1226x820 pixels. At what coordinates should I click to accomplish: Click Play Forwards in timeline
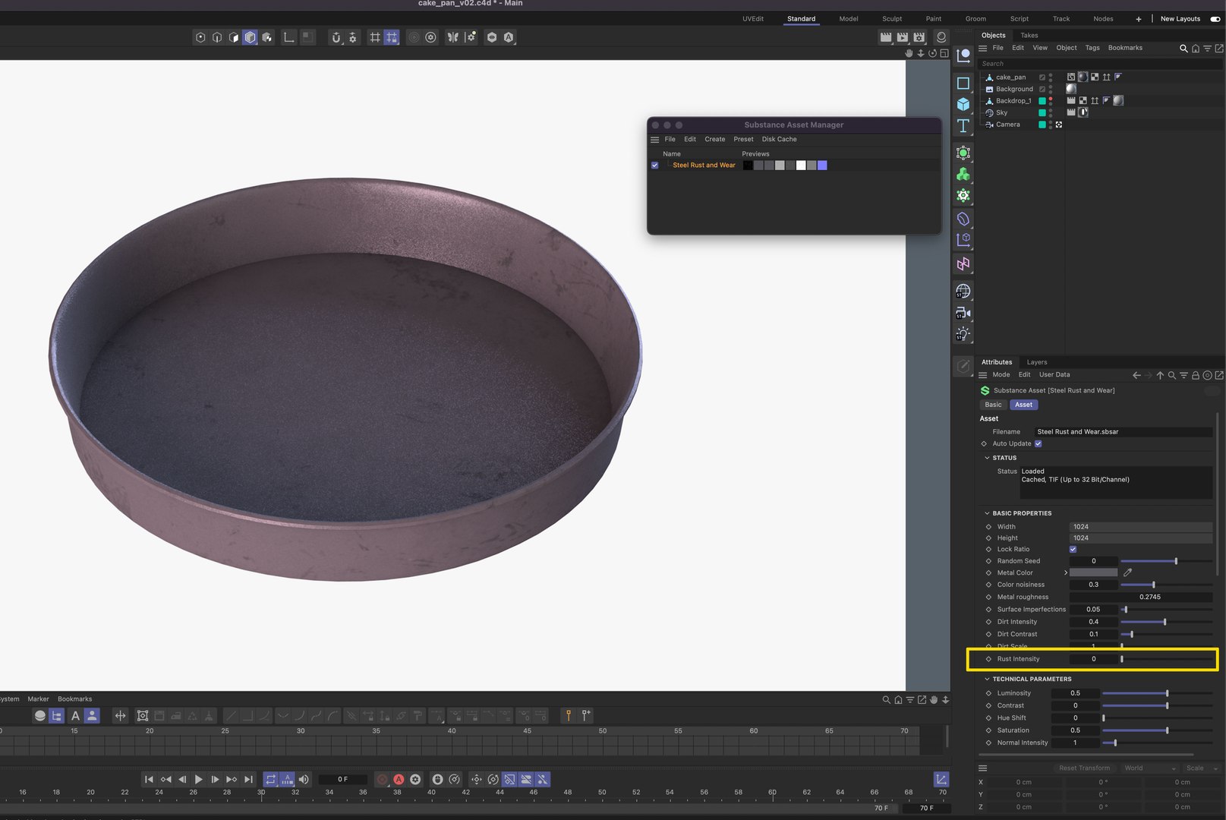pyautogui.click(x=199, y=779)
